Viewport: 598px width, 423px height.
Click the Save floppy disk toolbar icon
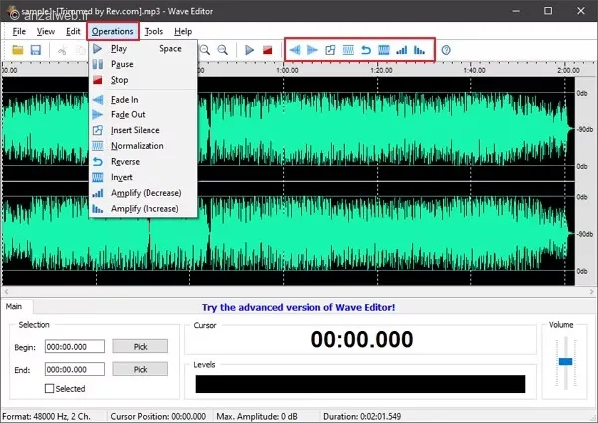click(36, 50)
